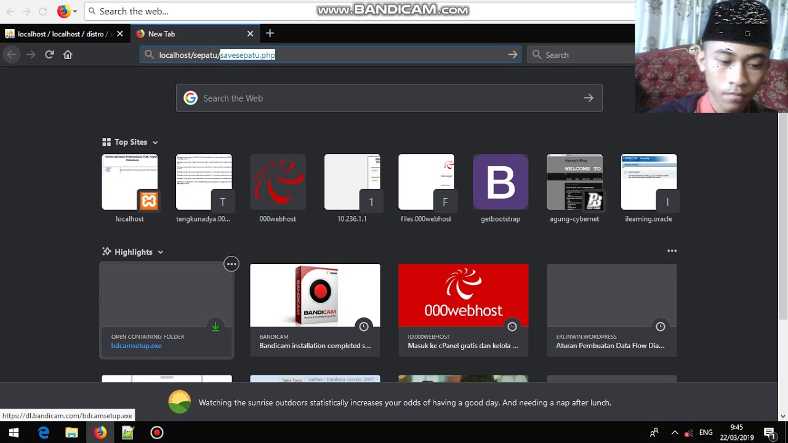Open Notepad++ taskbar icon
Screen dimensions: 788x443
(128, 433)
